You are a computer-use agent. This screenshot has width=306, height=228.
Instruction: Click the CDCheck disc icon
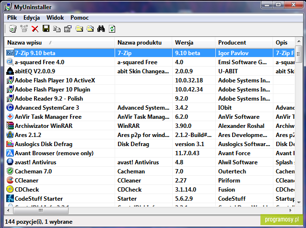point(10,189)
